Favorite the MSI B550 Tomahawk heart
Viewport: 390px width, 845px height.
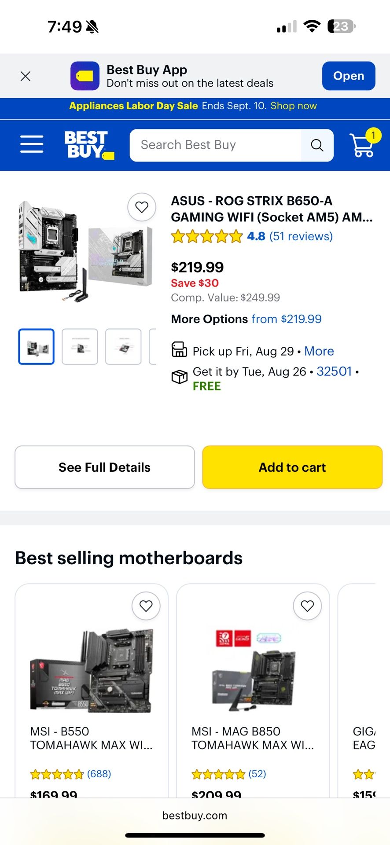146,606
